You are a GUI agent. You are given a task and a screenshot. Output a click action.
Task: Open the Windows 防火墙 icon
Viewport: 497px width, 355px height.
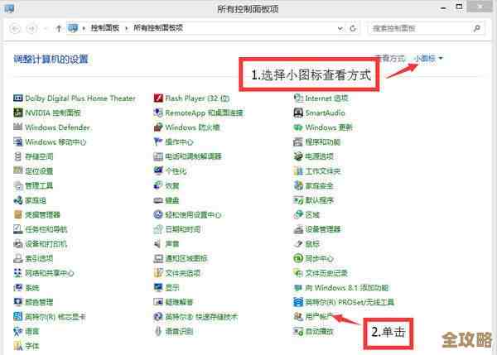tap(158, 127)
